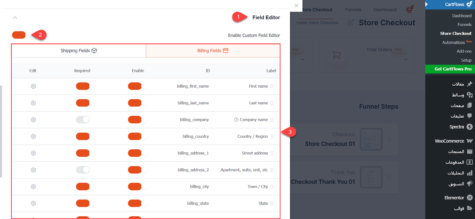The width and height of the screenshot is (475, 219).
Task: Click the billing_country ID cell
Action: (196, 136)
